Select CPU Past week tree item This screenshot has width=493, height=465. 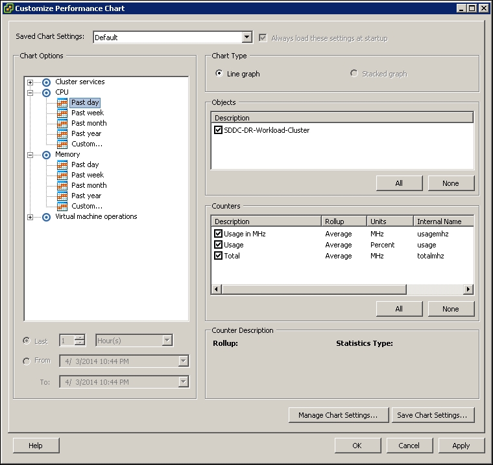88,113
